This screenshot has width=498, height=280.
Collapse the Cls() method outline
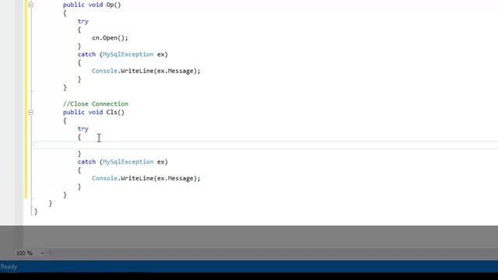click(31, 112)
